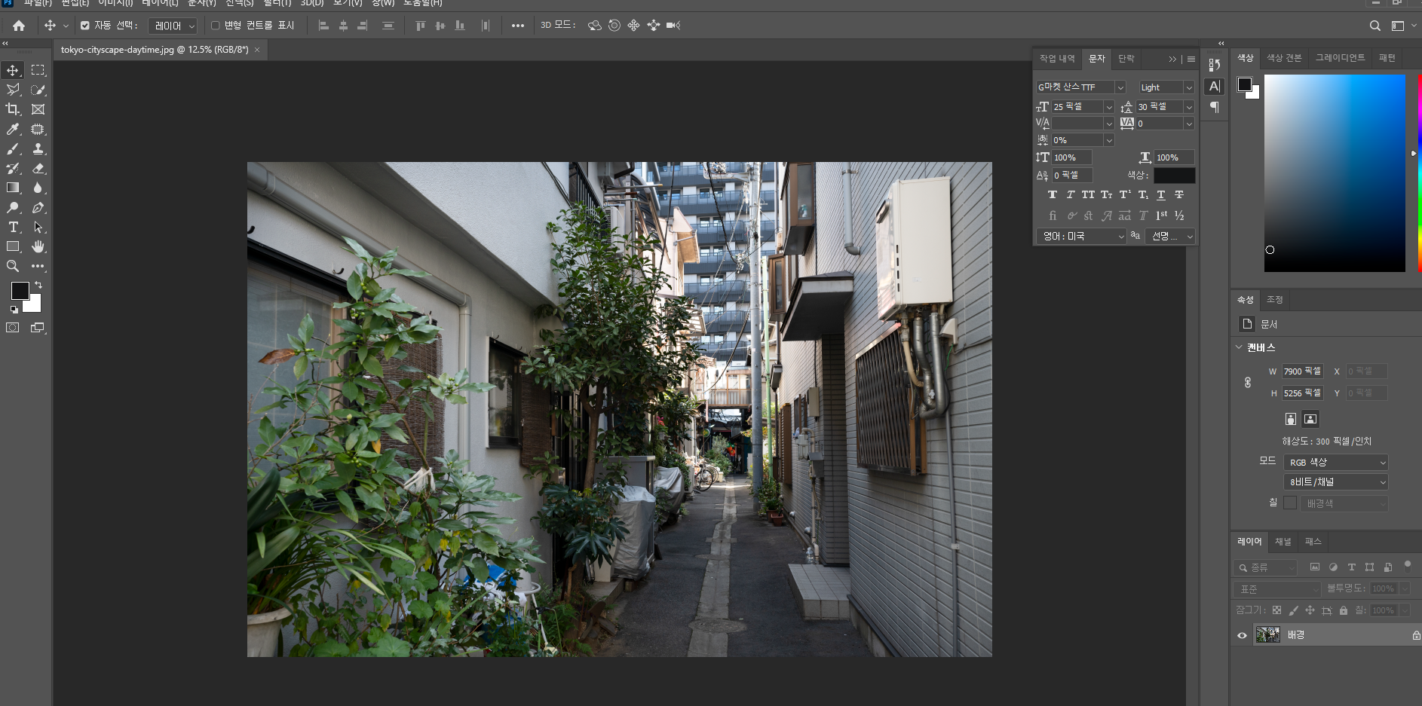Select the Horizontal Type tool

coord(13,227)
